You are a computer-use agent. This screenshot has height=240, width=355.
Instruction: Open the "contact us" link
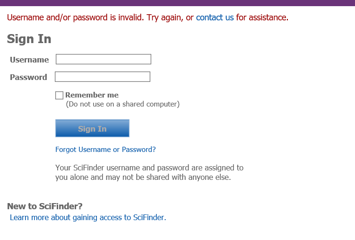(215, 18)
